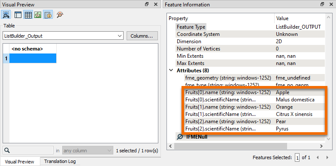
Task: Toggle the display control panel icon
Action: 18,15
